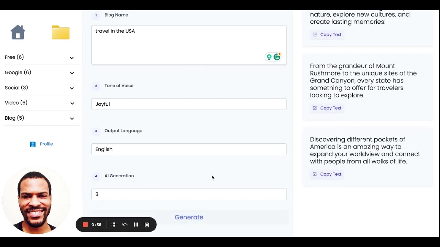Click the AI Generation number field
The height and width of the screenshot is (247, 440).
point(189,194)
